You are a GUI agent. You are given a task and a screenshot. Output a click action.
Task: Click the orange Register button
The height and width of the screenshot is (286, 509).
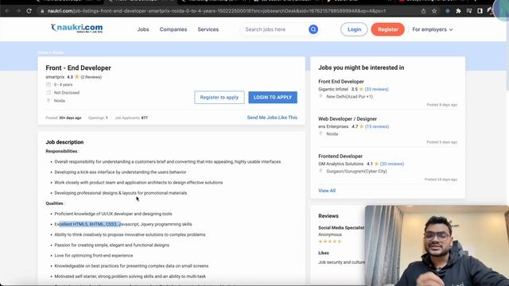click(x=388, y=29)
